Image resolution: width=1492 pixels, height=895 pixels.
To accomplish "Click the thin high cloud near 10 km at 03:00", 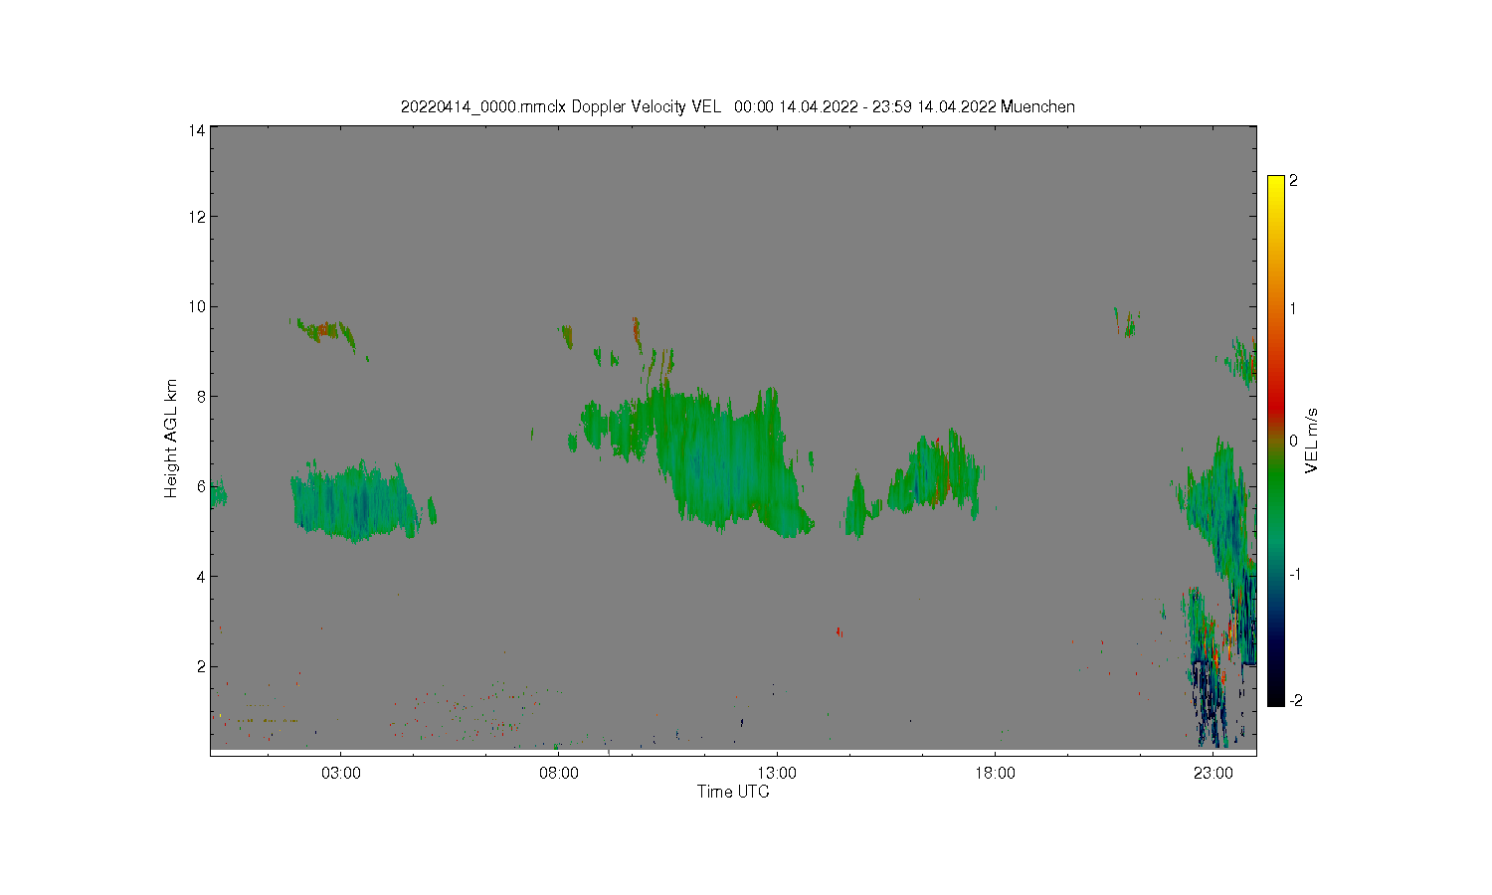I will (x=324, y=331).
